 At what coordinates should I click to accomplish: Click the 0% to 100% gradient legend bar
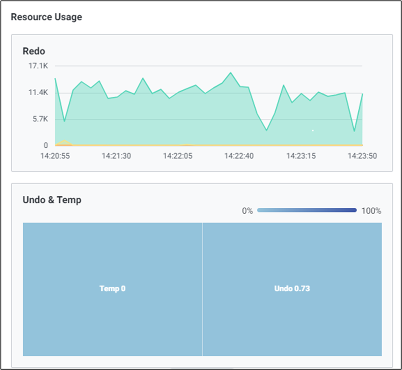pos(307,210)
